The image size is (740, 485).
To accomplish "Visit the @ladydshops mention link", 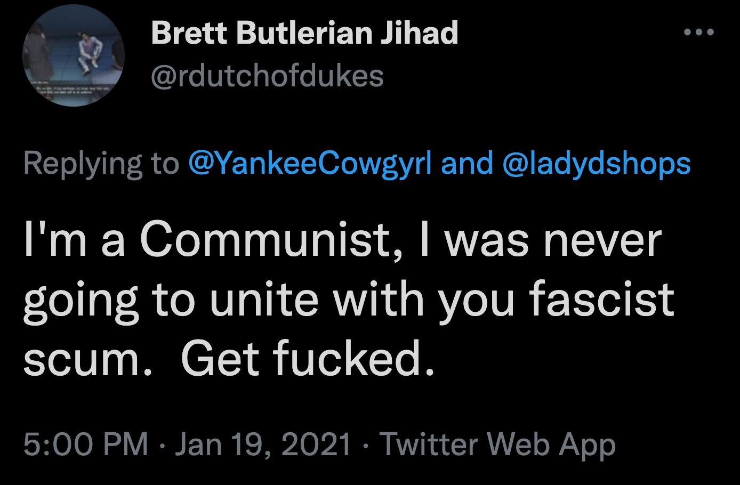I will [596, 164].
